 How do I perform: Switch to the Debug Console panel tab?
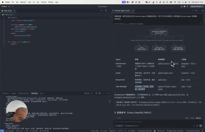24,93
